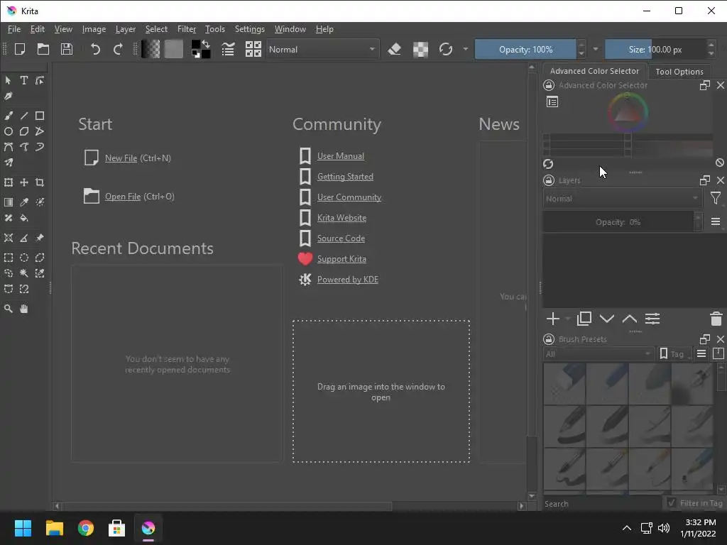727x545 pixels.
Task: Open the Powered by KDE link
Action: (x=347, y=280)
